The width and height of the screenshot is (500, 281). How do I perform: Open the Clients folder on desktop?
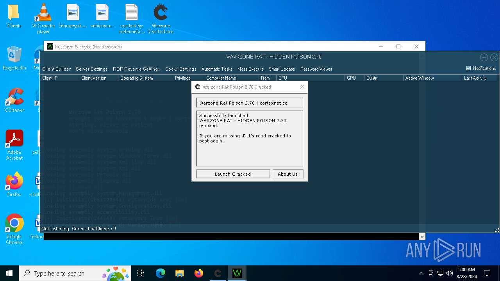coord(14,16)
